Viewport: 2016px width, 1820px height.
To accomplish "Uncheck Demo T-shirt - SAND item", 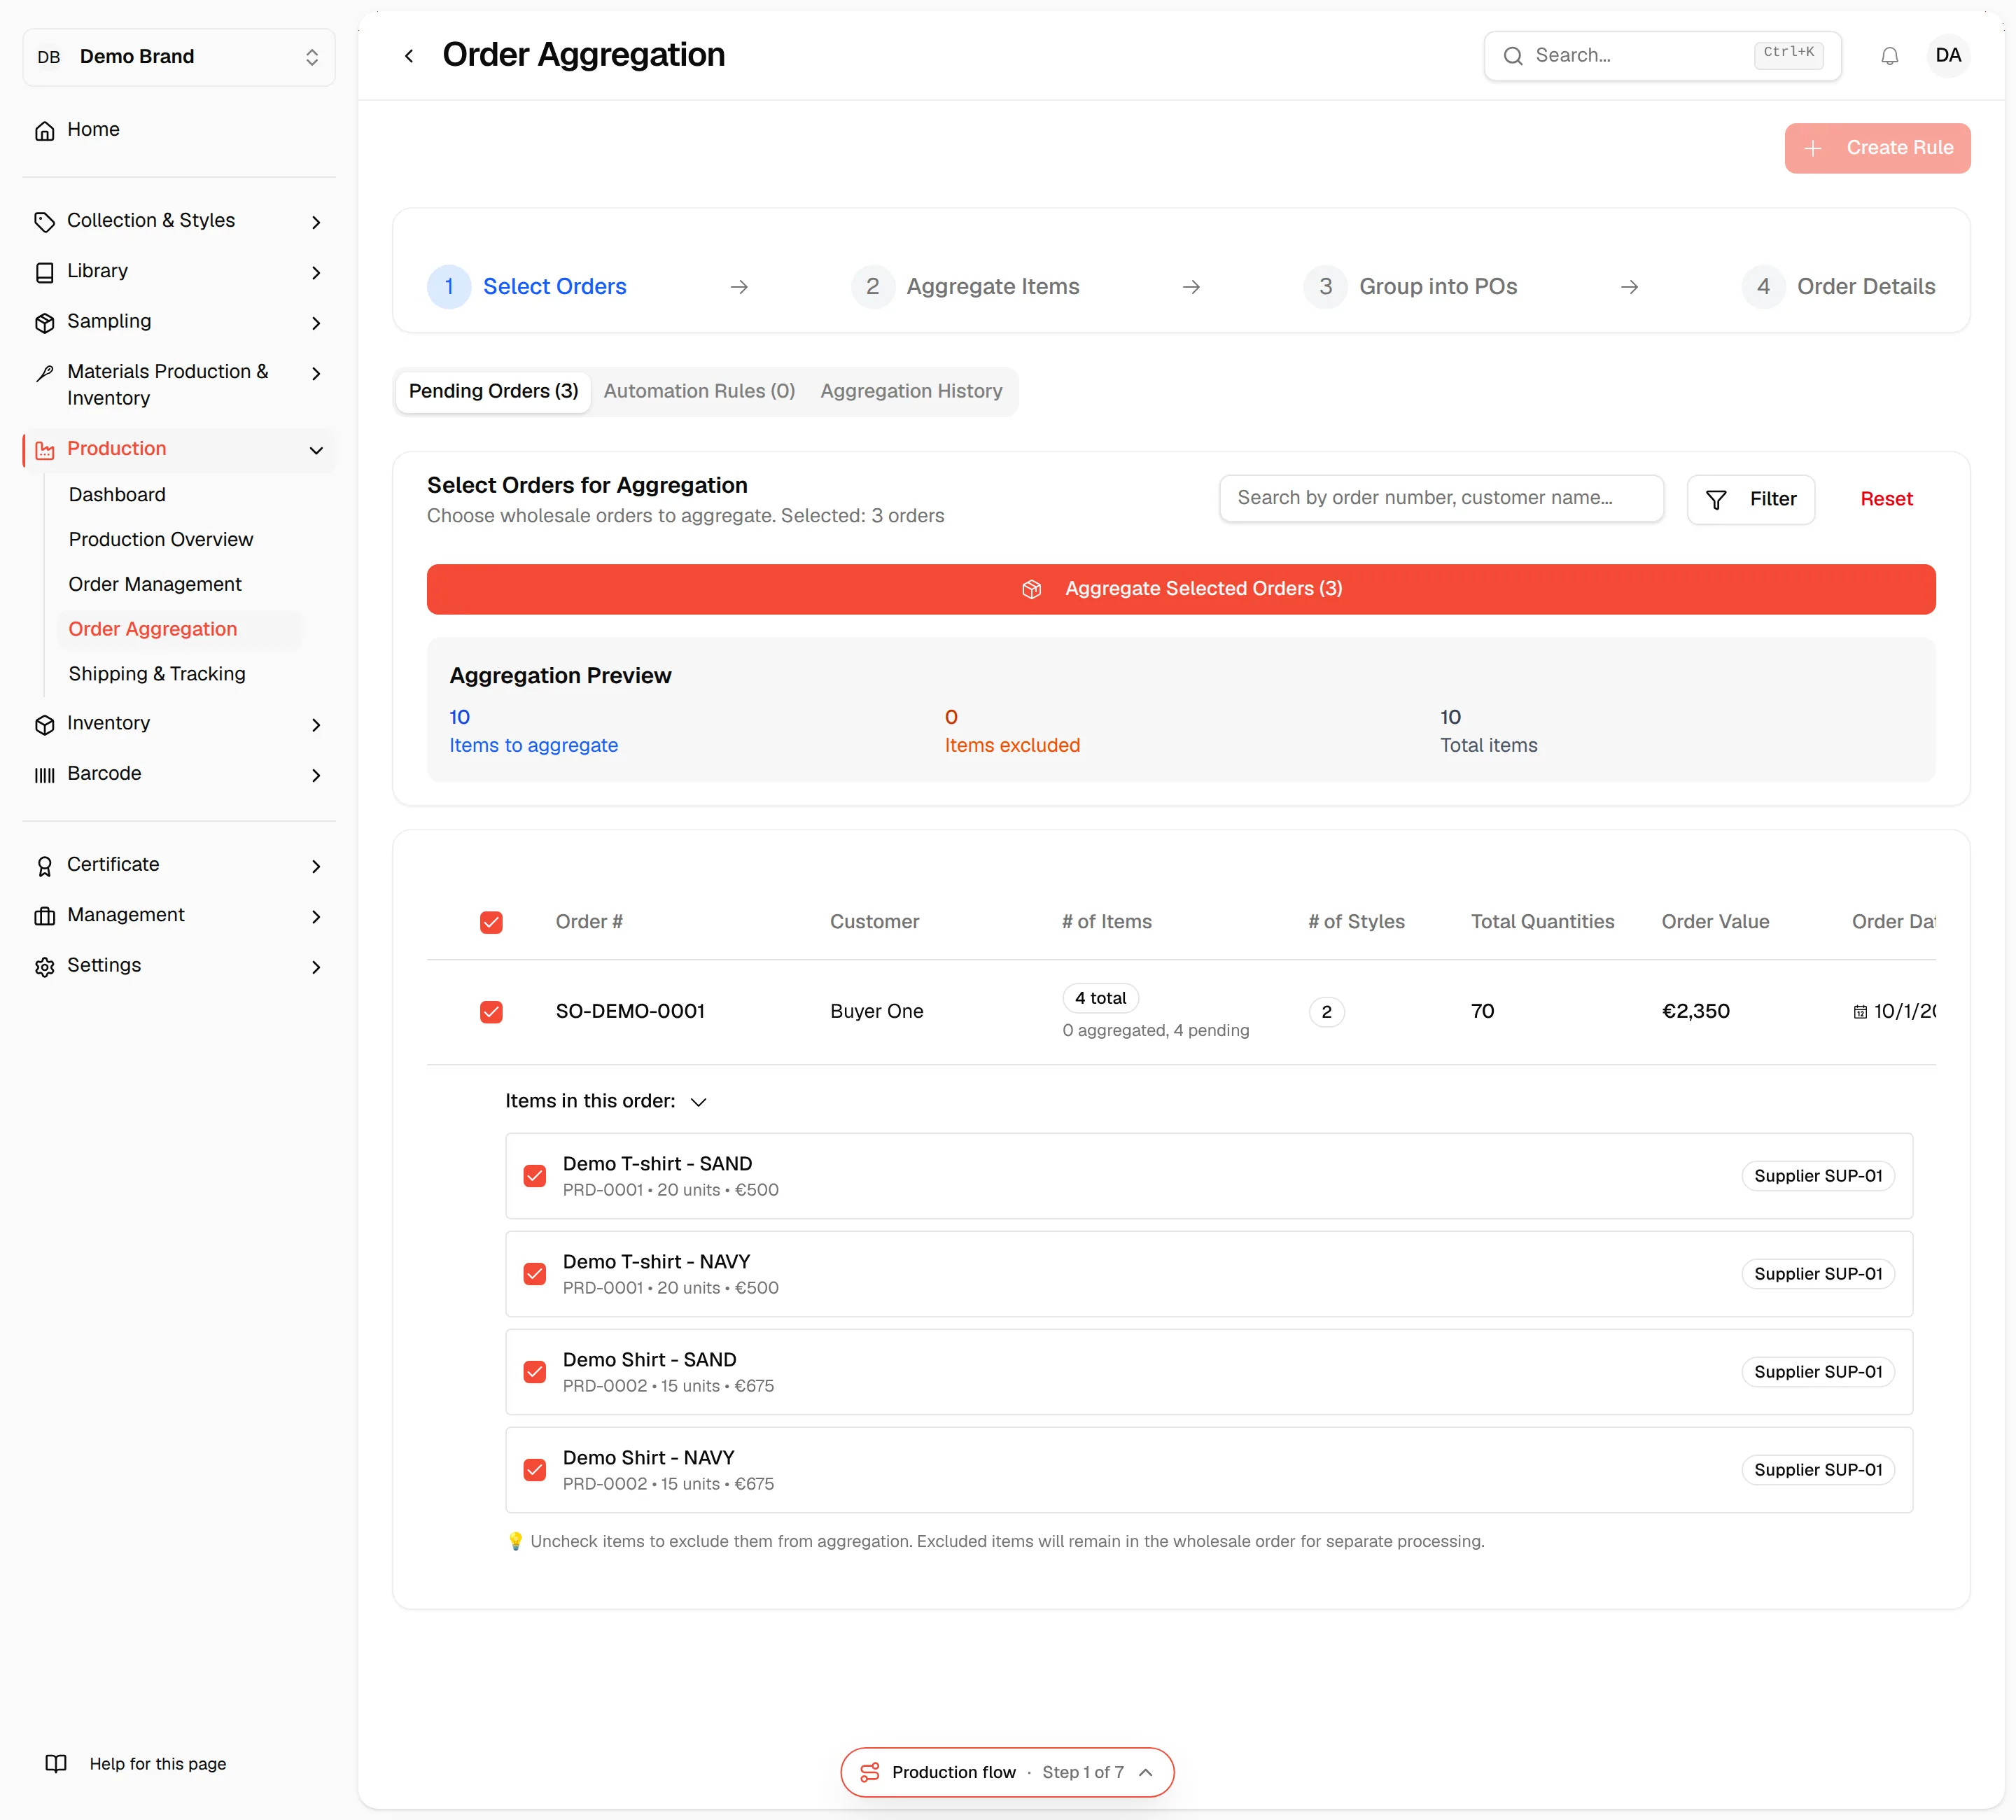I will pyautogui.click(x=535, y=1176).
